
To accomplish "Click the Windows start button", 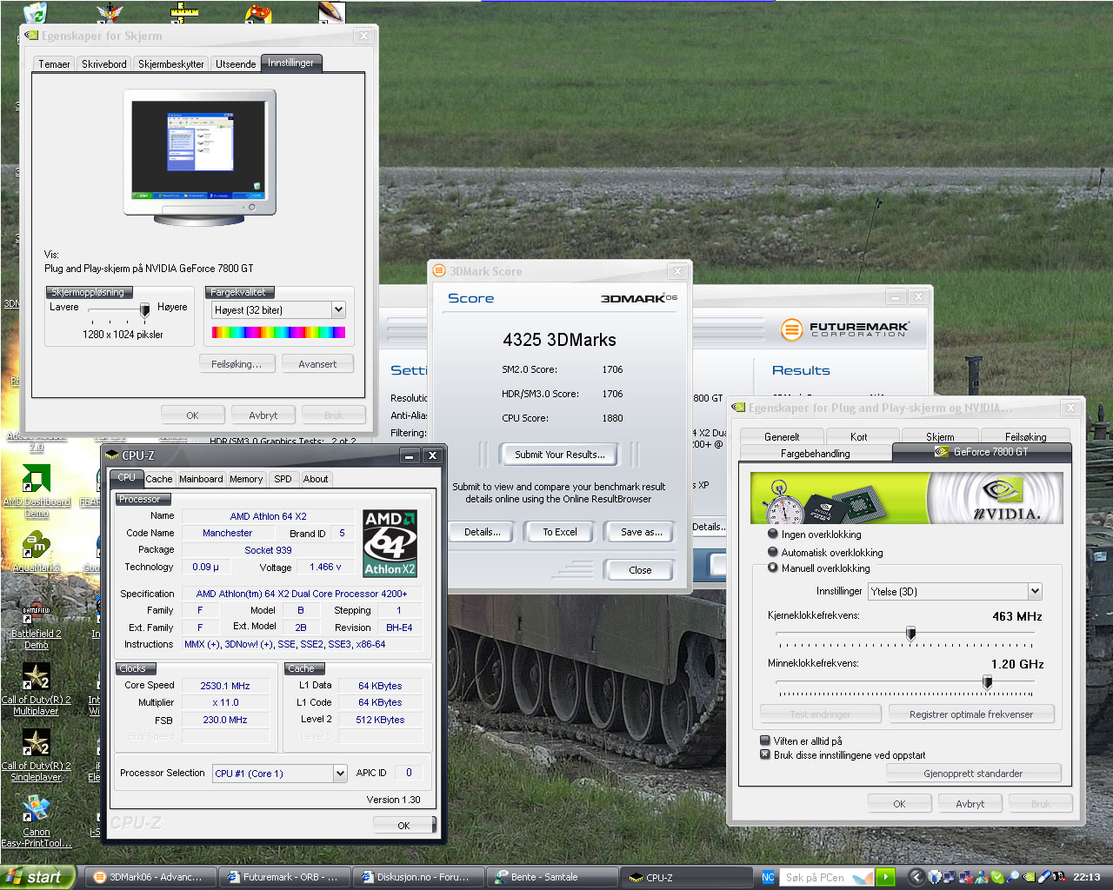I will coord(37,877).
